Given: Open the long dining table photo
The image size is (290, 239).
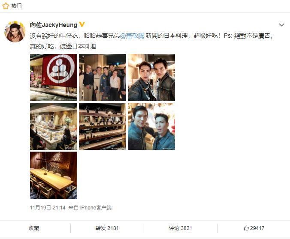Looking at the screenshot, I should point(54,175).
